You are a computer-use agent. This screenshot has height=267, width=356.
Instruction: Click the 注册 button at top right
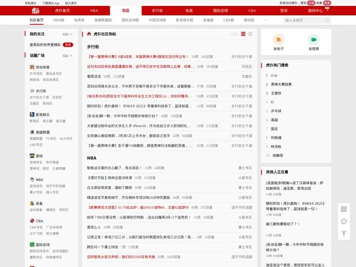click(x=311, y=3)
